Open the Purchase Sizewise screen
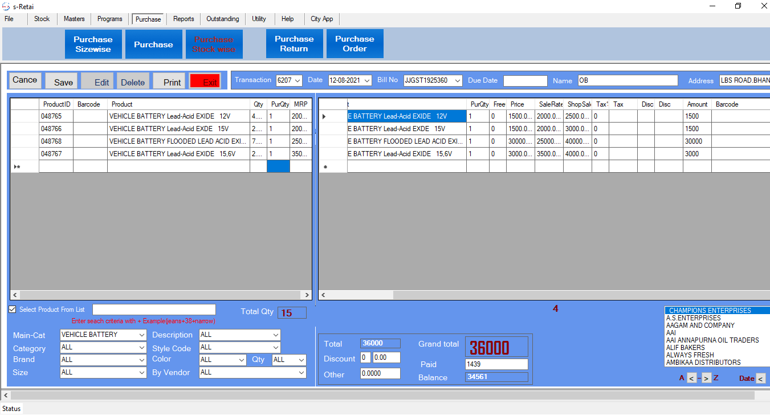This screenshot has width=770, height=415. click(x=93, y=44)
